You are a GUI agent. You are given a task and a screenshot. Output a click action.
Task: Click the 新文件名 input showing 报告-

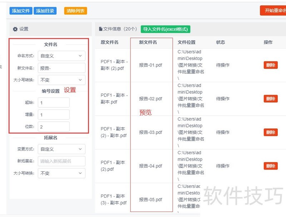(x=61, y=68)
